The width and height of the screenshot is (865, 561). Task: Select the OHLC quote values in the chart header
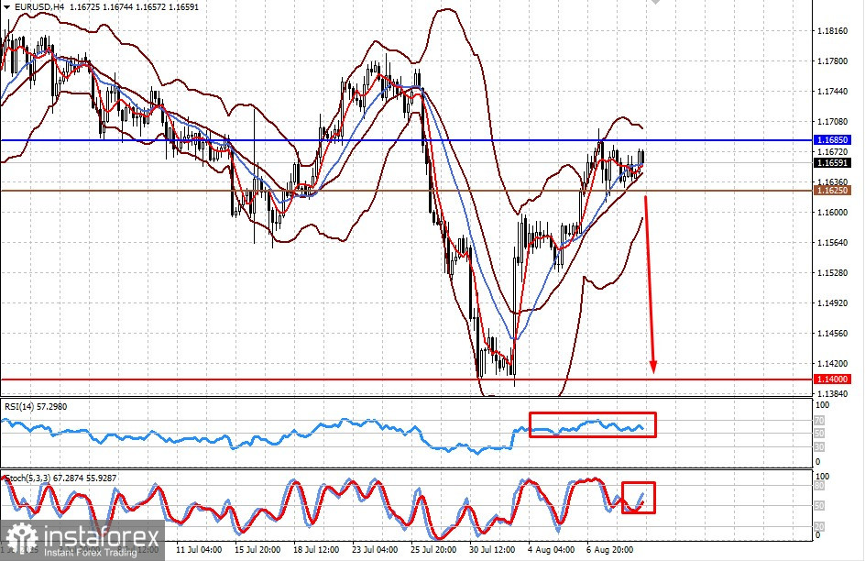coord(134,7)
